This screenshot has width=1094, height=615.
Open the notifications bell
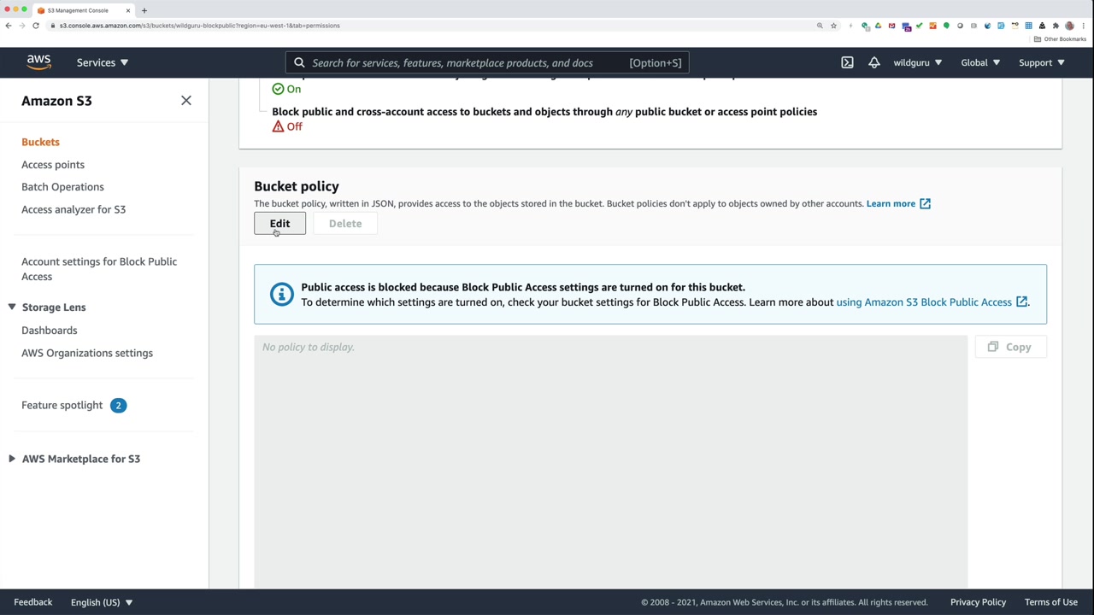(x=873, y=62)
